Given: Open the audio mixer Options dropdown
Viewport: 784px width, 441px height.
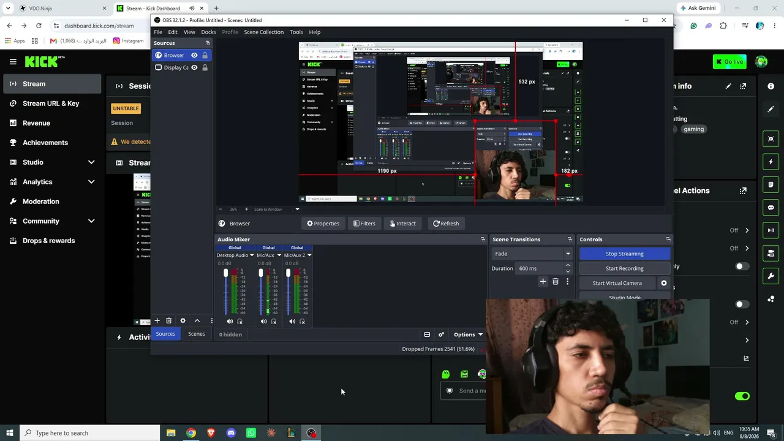Looking at the screenshot, I should coord(468,334).
